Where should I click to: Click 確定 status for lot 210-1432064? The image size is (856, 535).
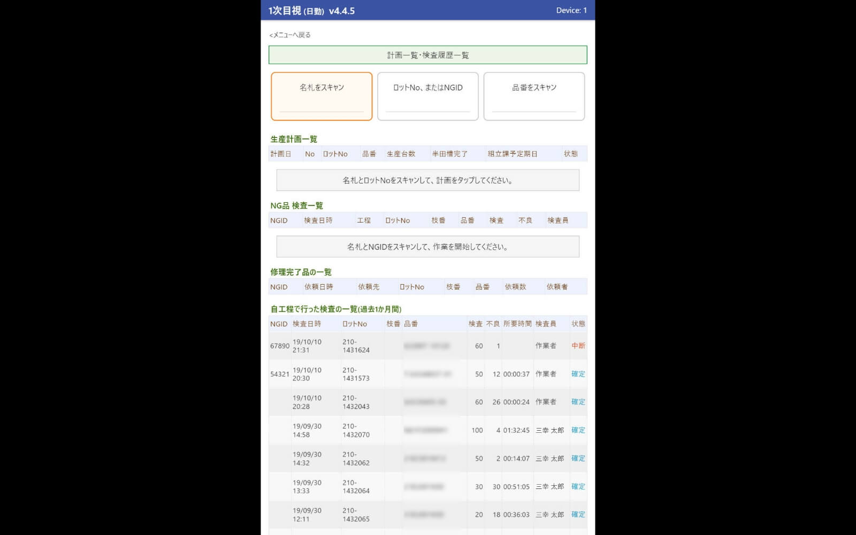578,486
